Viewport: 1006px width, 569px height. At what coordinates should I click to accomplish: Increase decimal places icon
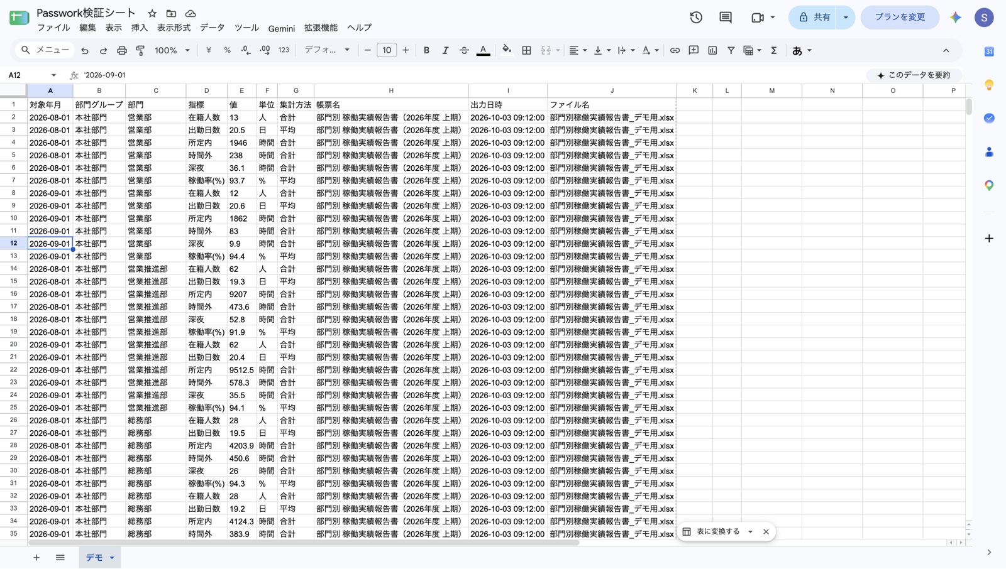[265, 51]
